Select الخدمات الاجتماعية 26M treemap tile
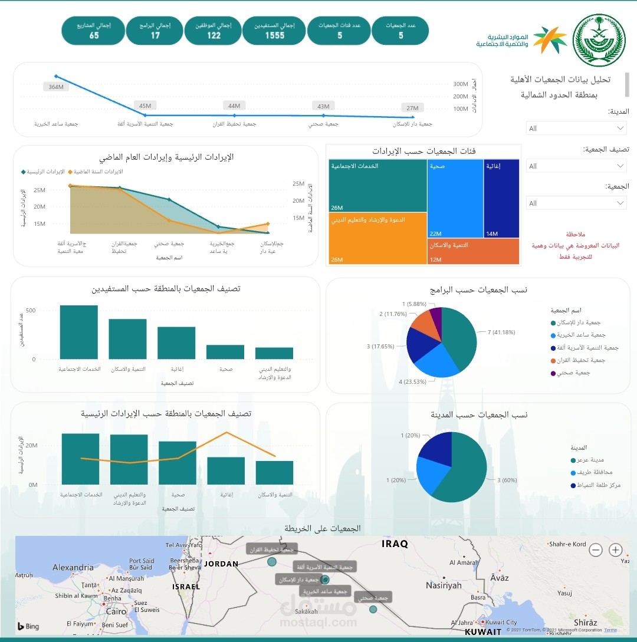637x642 pixels. click(x=377, y=186)
